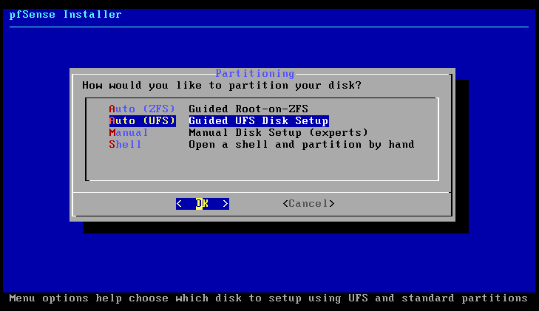Click the 'Partitioning' dialog title
This screenshot has height=311, width=539.
(255, 74)
